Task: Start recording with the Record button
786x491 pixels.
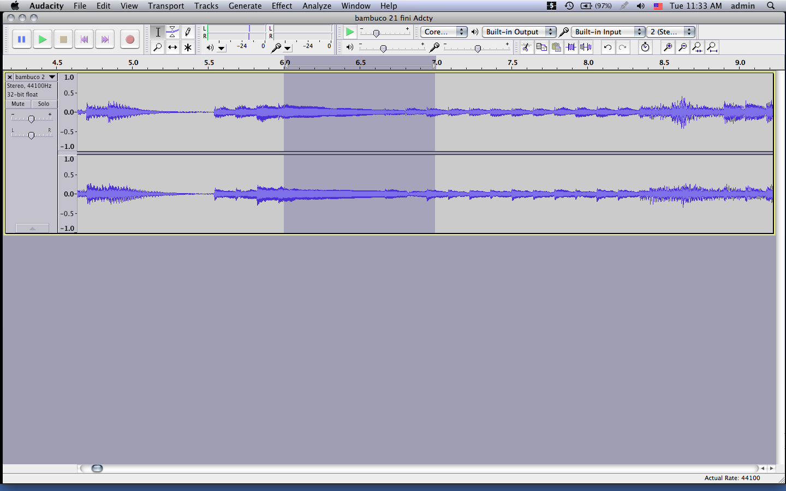Action: pyautogui.click(x=129, y=39)
